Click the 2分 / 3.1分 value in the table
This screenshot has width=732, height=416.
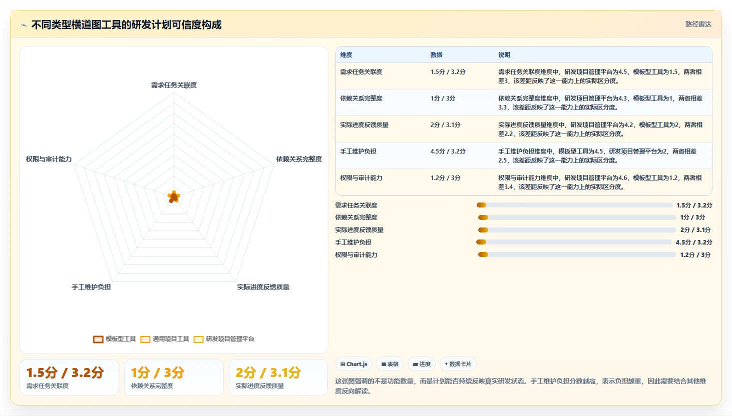pos(446,125)
